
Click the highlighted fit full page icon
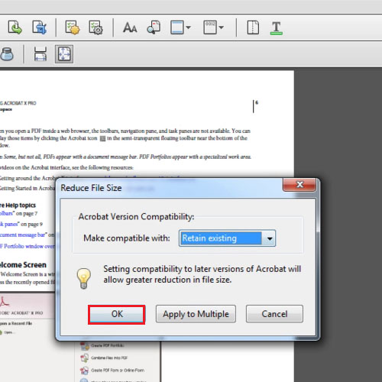click(x=64, y=54)
